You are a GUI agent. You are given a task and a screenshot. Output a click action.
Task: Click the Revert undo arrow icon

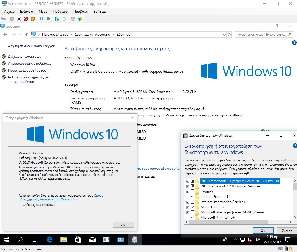(64, 19)
